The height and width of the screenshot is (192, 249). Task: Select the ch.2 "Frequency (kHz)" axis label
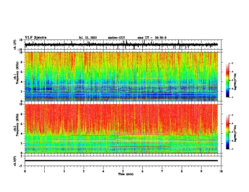17,125
